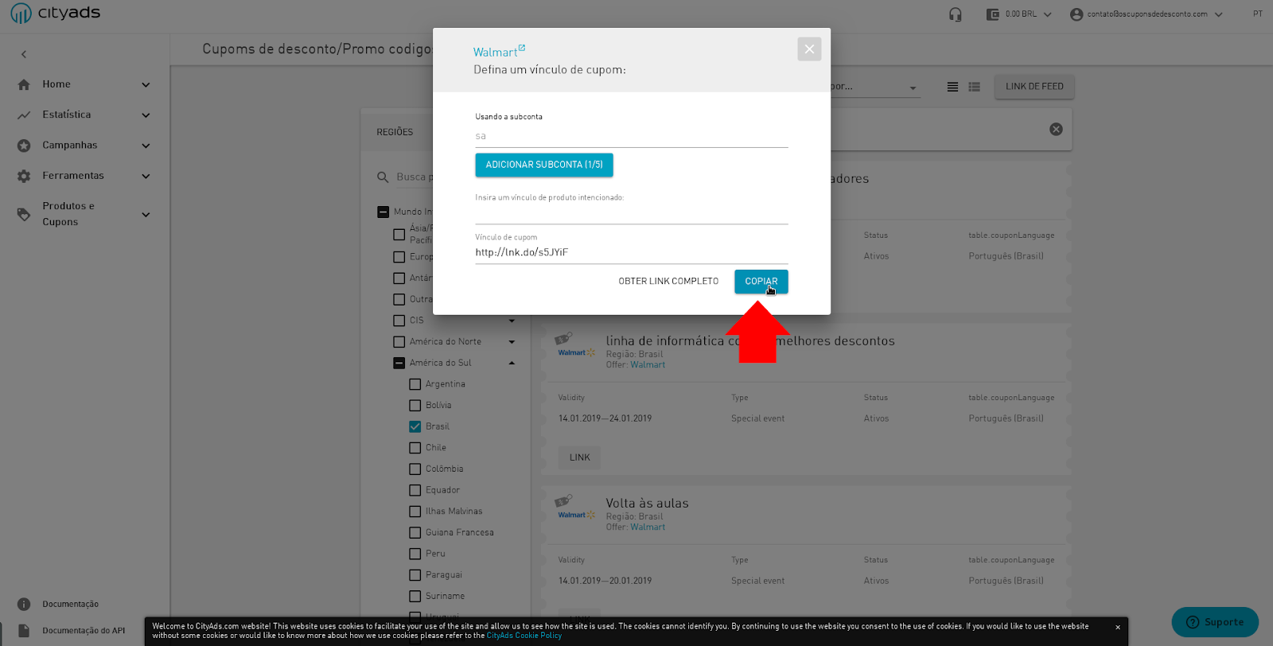Click Walmart logo of Volta às aulas coupon
1273x646 pixels.
point(576,508)
